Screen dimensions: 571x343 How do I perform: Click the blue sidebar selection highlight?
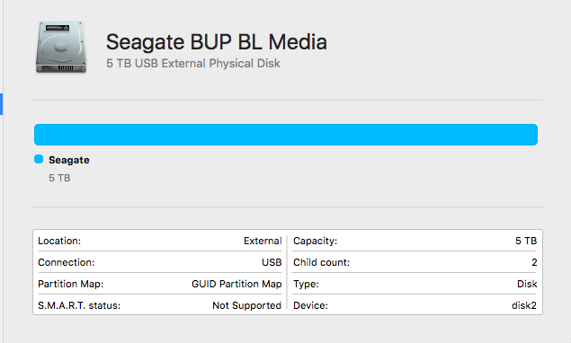click(x=1, y=104)
